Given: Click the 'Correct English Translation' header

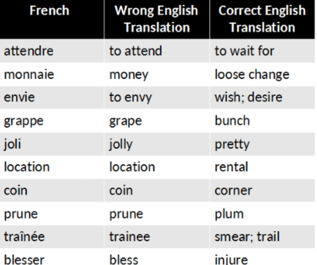Looking at the screenshot, I should click(x=262, y=19).
